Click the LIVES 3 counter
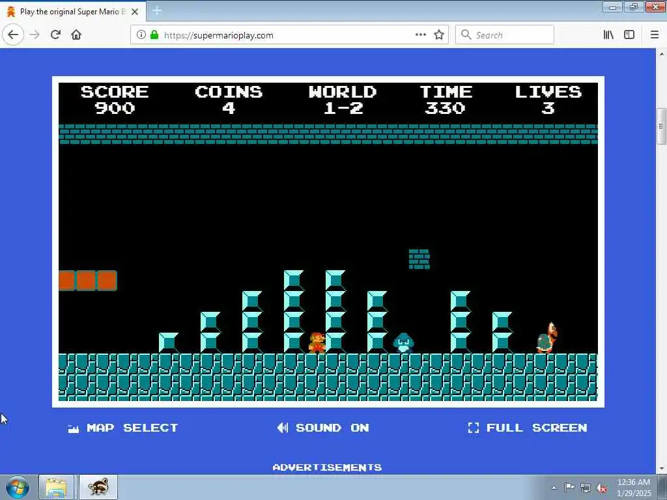667x500 pixels. click(548, 100)
